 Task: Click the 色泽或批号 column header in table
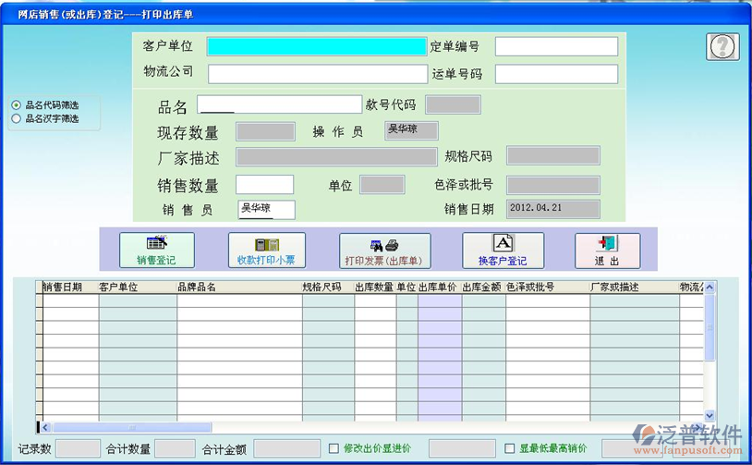tap(548, 287)
